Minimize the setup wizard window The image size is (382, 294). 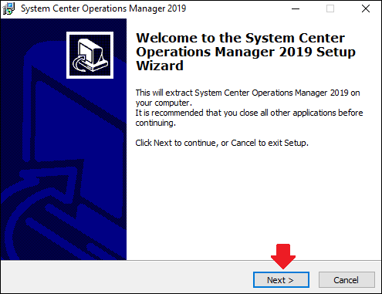(x=296, y=8)
